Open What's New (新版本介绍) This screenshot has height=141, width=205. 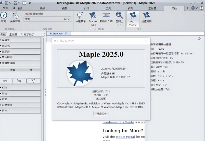(x=106, y=17)
